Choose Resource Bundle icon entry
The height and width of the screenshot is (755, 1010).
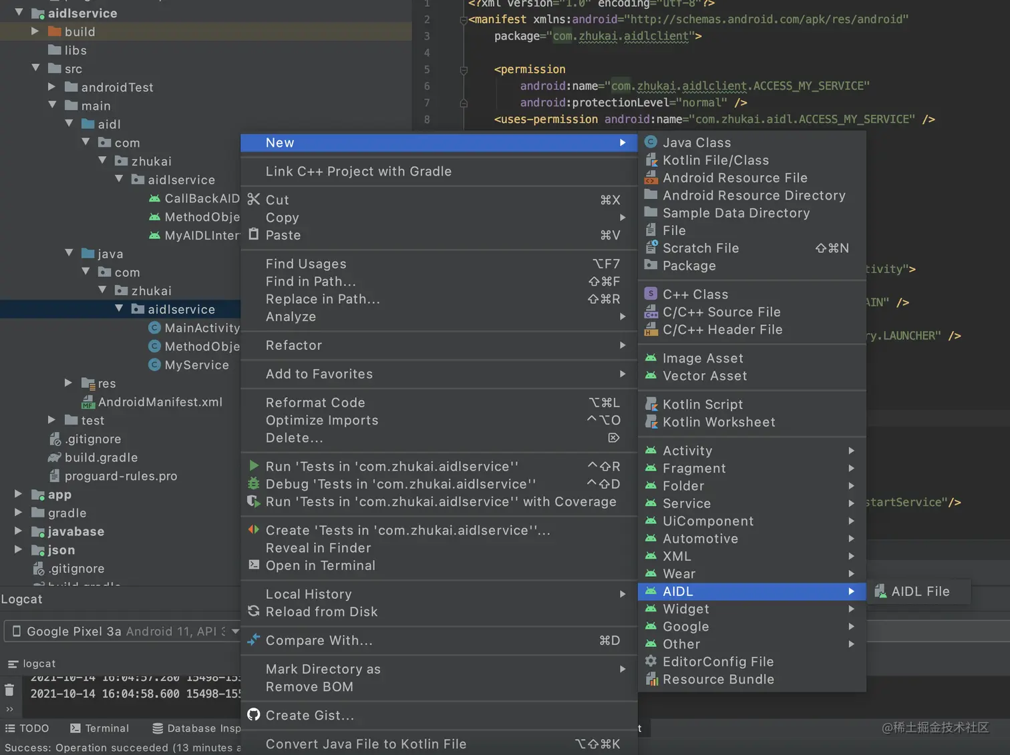(651, 679)
